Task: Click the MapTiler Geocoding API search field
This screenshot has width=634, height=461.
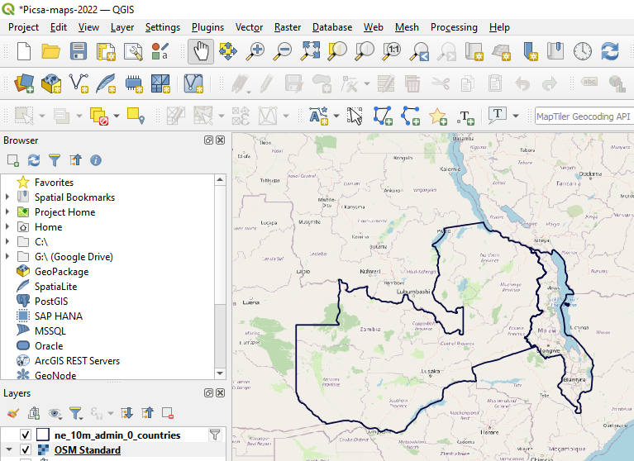Action: tap(583, 116)
